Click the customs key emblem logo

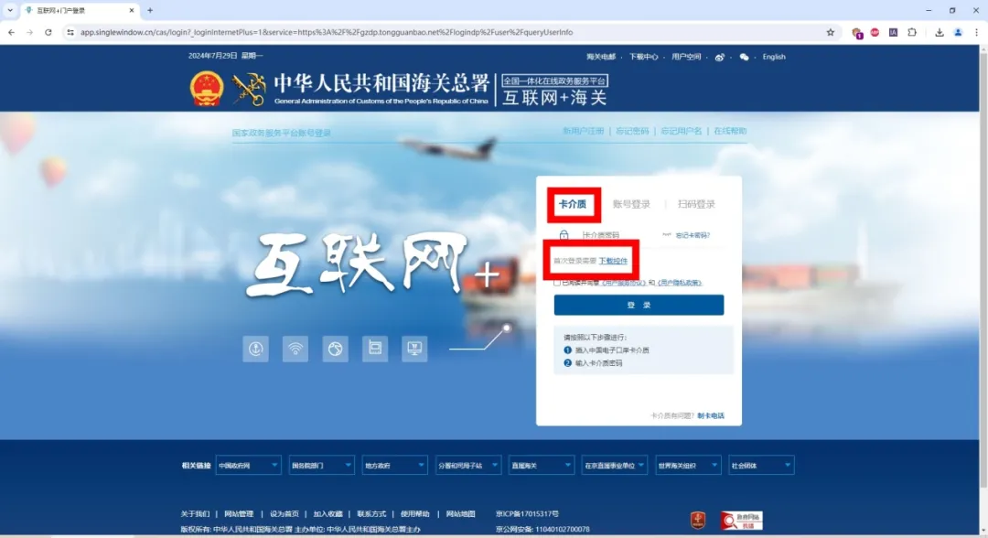pyautogui.click(x=248, y=89)
